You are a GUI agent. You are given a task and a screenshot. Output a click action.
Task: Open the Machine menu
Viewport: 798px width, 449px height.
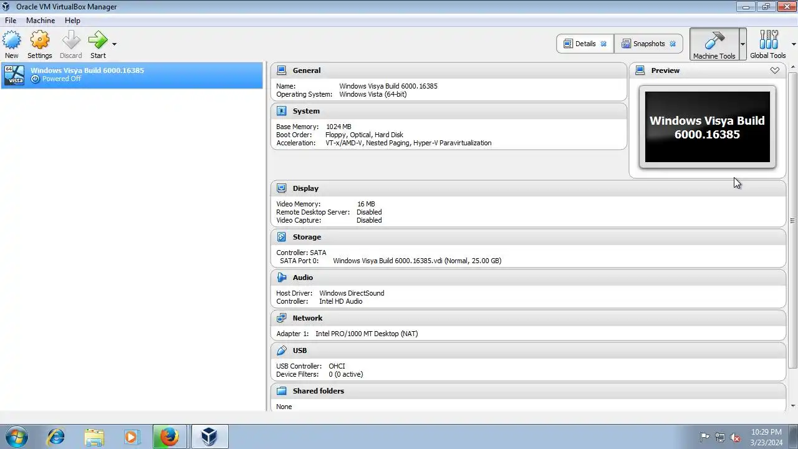click(x=41, y=21)
